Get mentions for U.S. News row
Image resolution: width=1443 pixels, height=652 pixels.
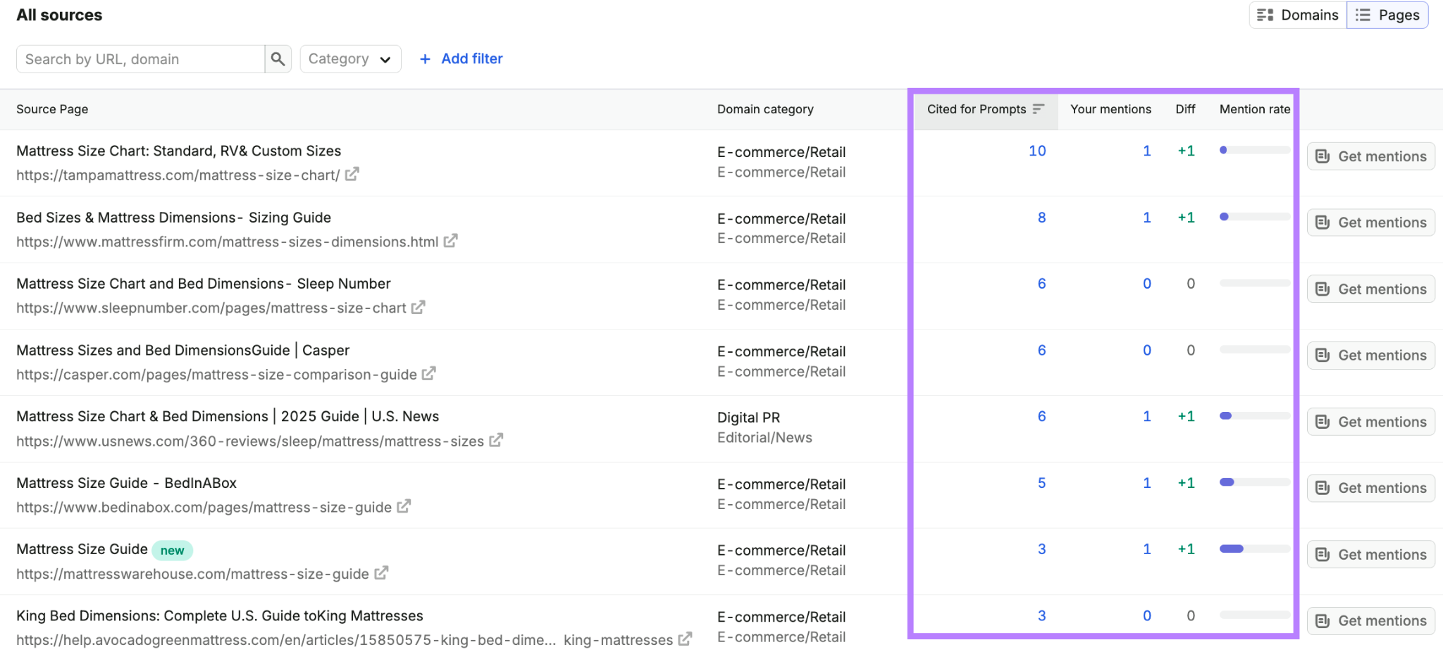[1371, 422]
